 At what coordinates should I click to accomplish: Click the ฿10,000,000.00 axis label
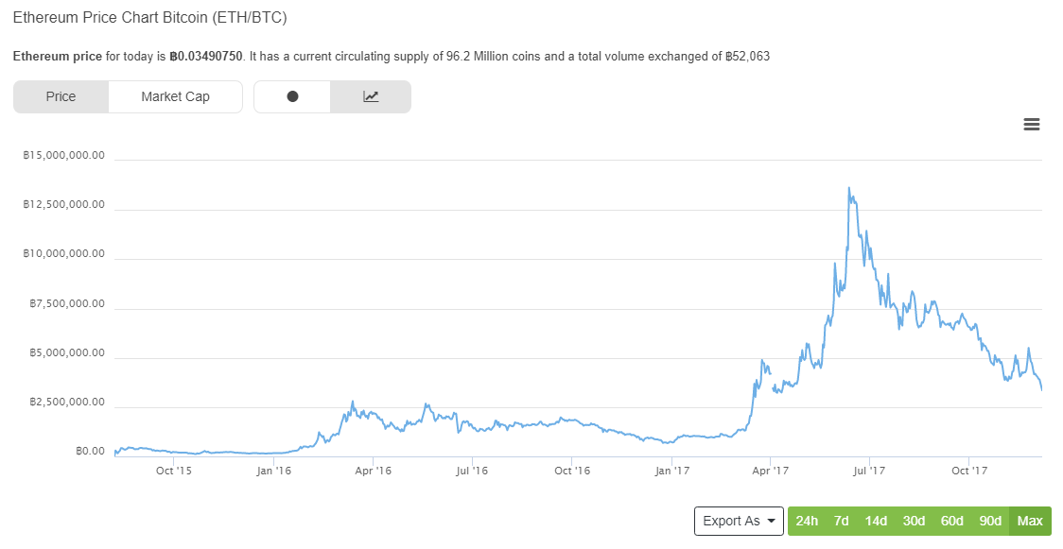pyautogui.click(x=63, y=254)
